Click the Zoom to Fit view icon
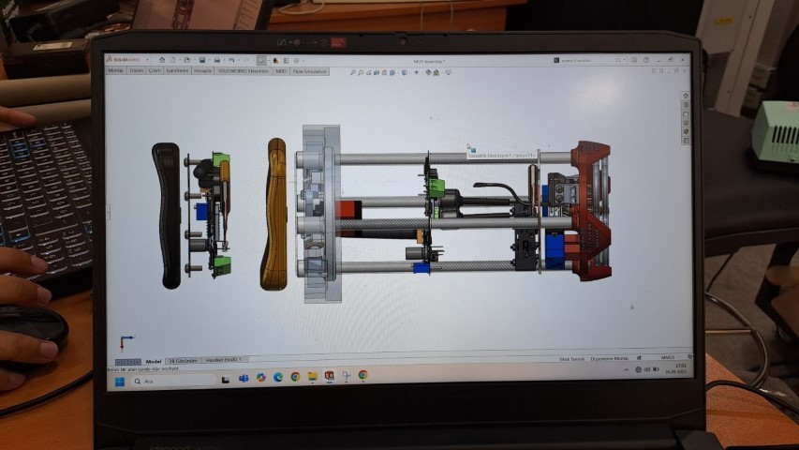The width and height of the screenshot is (799, 450). tap(352, 72)
